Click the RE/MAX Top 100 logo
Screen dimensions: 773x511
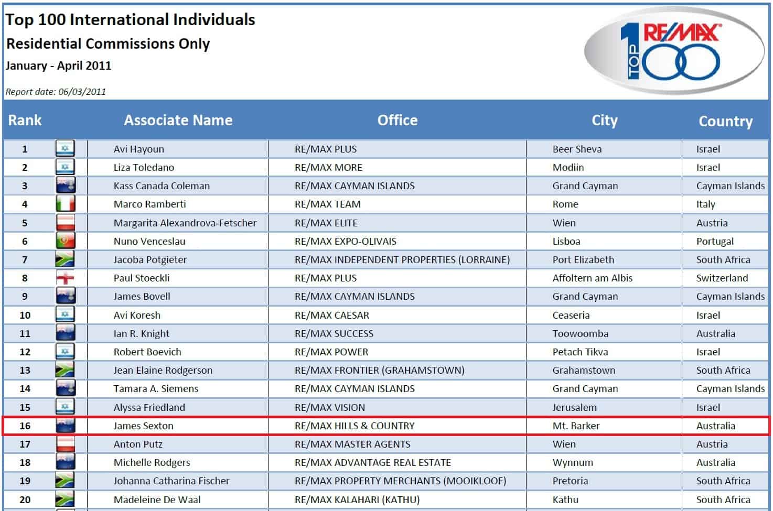tap(674, 51)
